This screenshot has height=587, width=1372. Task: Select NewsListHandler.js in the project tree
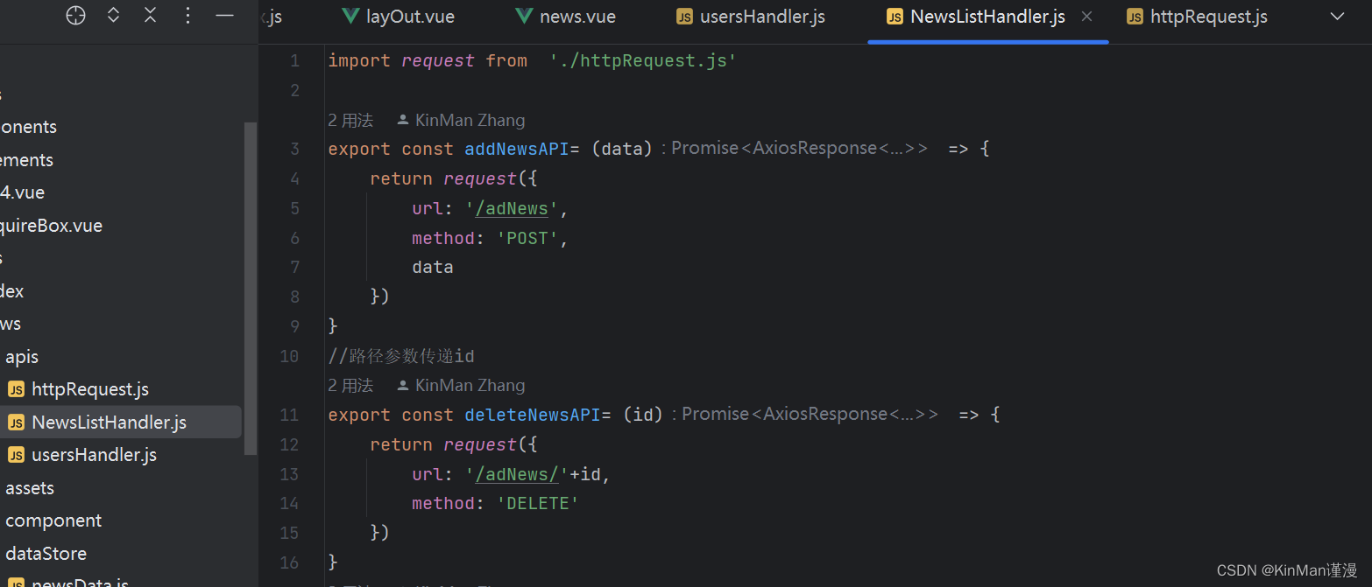(x=109, y=423)
